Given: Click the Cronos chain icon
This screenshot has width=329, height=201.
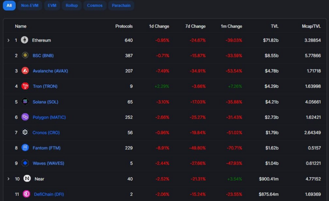Looking at the screenshot, I should click(x=25, y=133).
